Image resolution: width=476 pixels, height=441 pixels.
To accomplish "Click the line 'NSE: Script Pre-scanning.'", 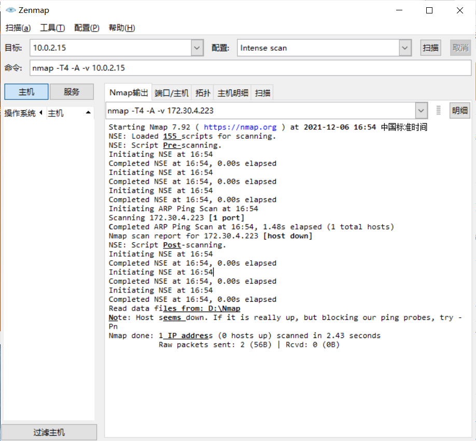I will point(165,145).
